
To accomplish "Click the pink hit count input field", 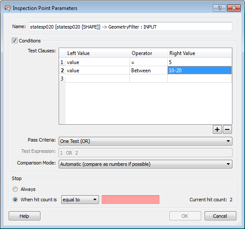I will (x=130, y=200).
